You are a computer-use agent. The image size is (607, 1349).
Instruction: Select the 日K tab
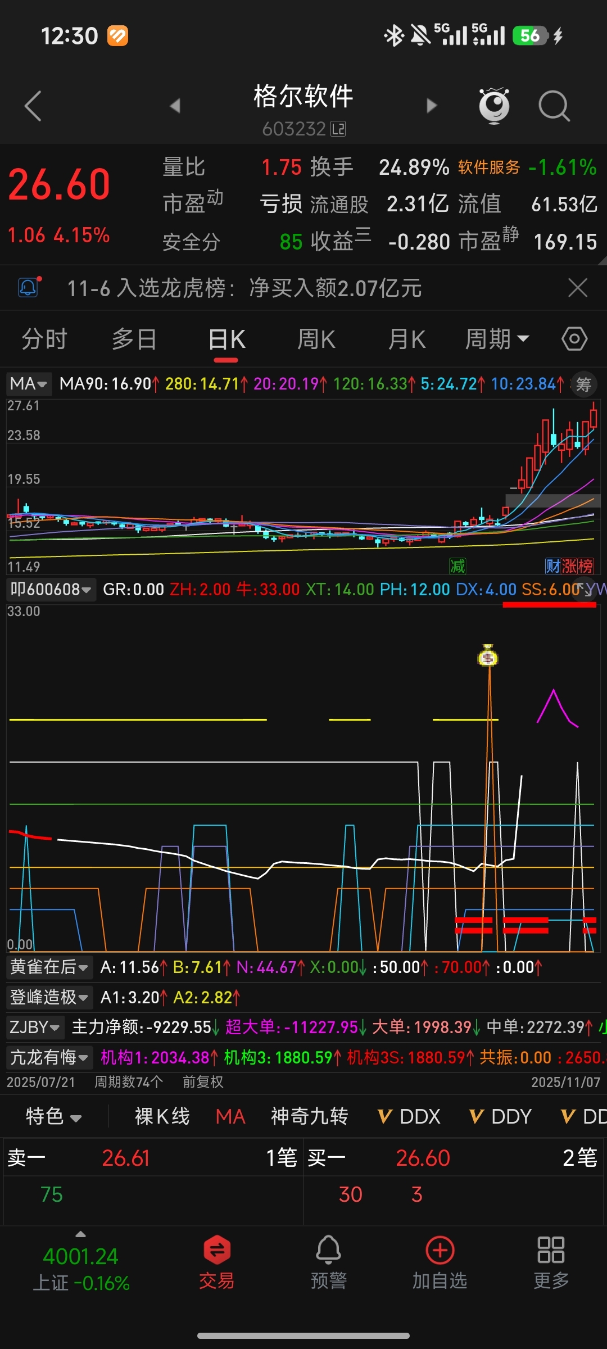(x=227, y=340)
